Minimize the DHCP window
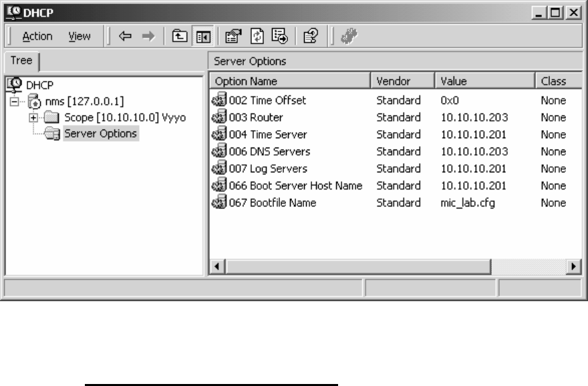This screenshot has height=386, width=588. click(539, 13)
